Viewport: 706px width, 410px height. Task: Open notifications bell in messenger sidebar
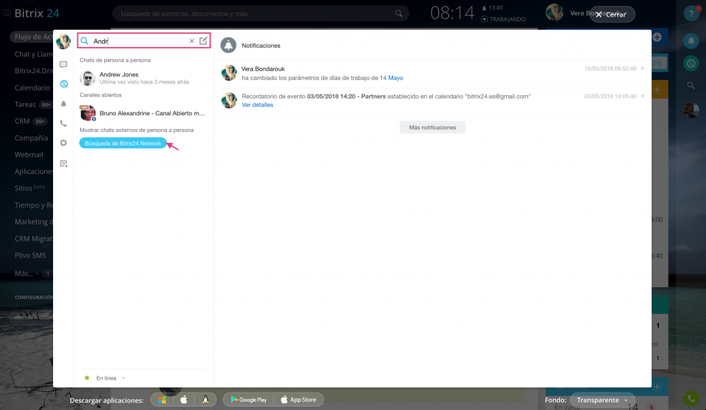coord(63,104)
